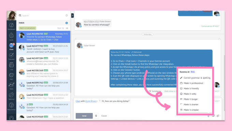Click the templates icon beside attachment
The width and height of the screenshot is (232, 131).
pyautogui.click(x=213, y=116)
